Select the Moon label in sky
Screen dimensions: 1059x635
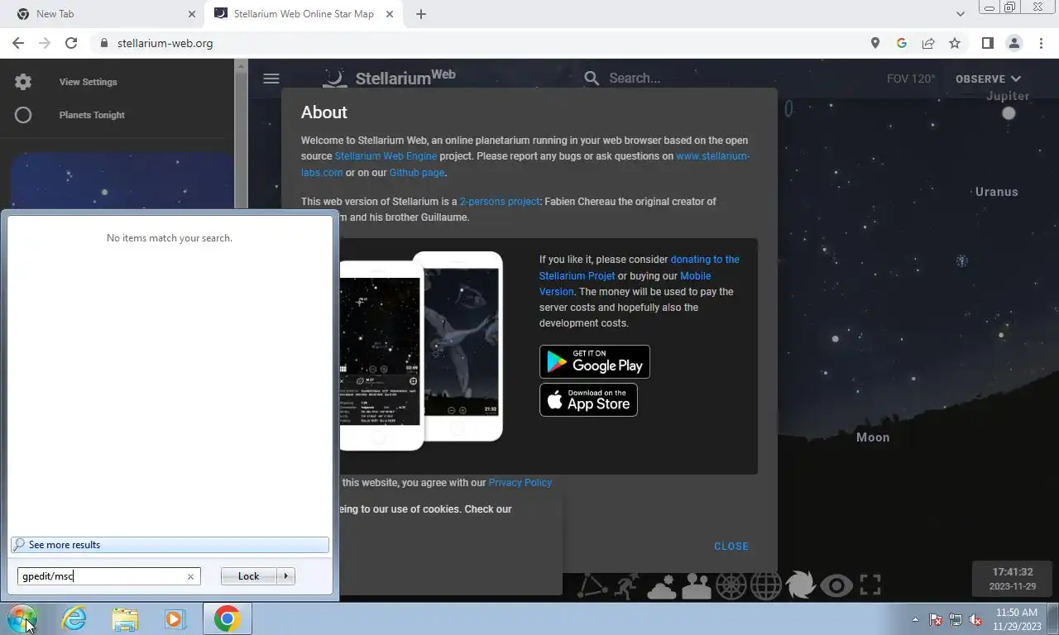coord(873,437)
